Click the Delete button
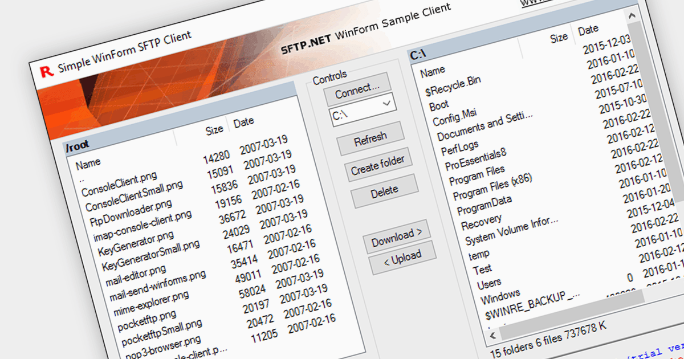This screenshot has width=684, height=359. click(x=384, y=191)
